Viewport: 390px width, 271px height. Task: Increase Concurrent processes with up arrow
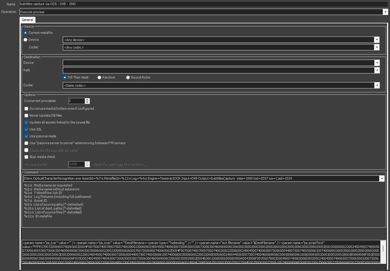tap(87, 100)
